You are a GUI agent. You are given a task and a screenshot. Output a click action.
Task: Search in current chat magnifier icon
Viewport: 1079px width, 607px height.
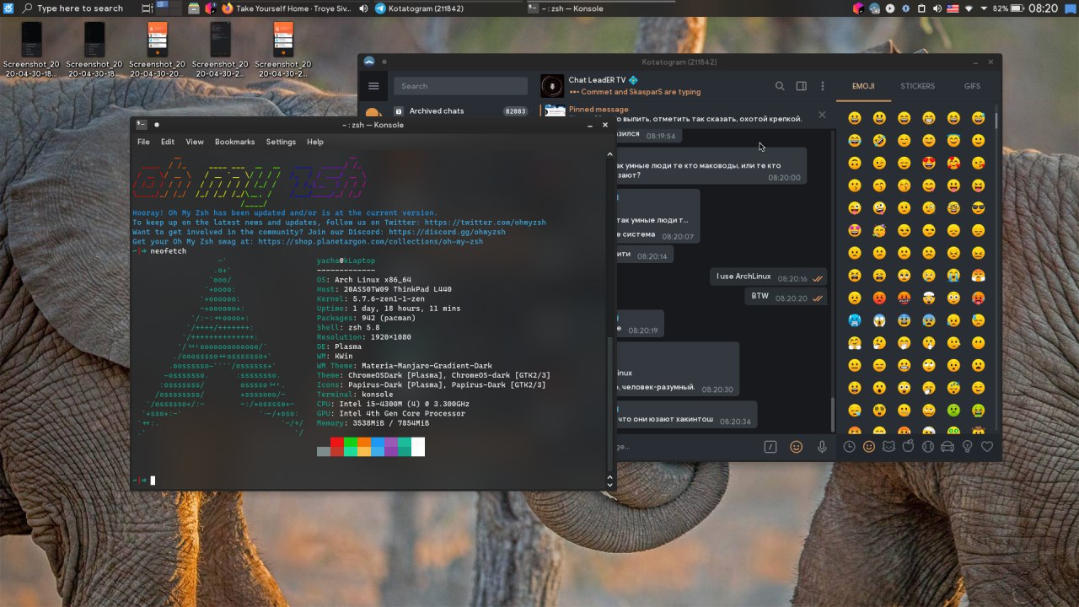coord(780,86)
